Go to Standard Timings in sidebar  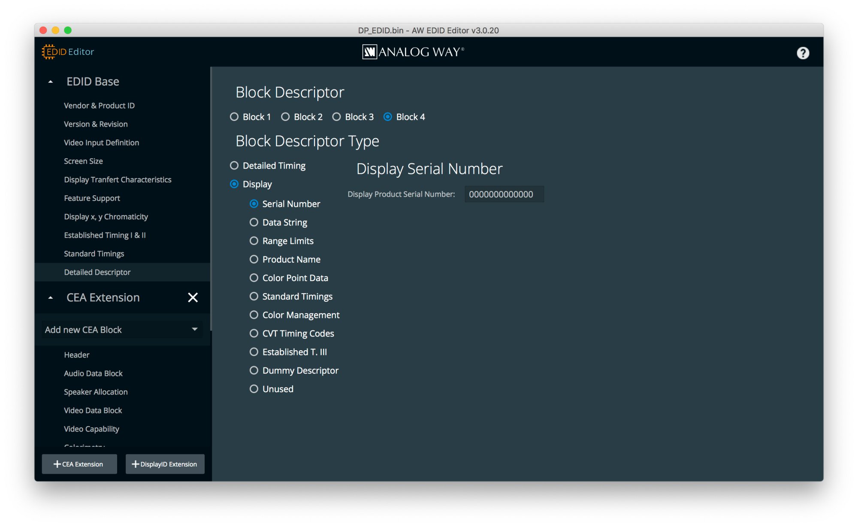click(94, 254)
